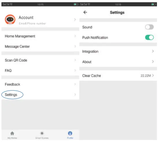Enable the Sound toggle
This screenshot has width=159, height=142.
[x=149, y=27]
